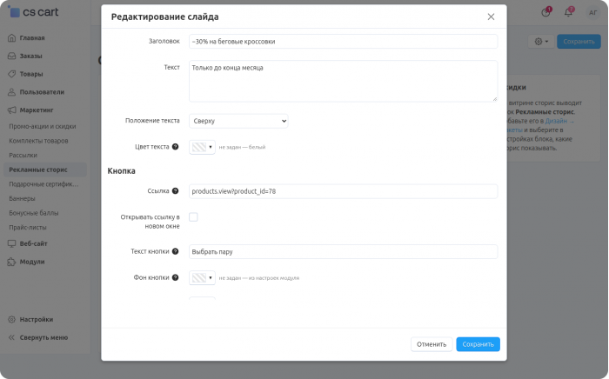This screenshot has width=609, height=379.
Task: Click help icon next to Цвет текста
Action: tap(175, 147)
